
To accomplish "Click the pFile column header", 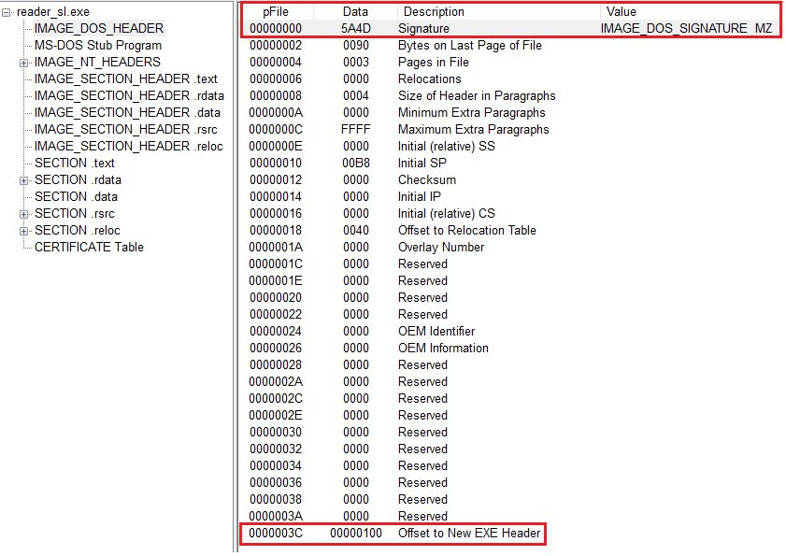I will point(276,11).
